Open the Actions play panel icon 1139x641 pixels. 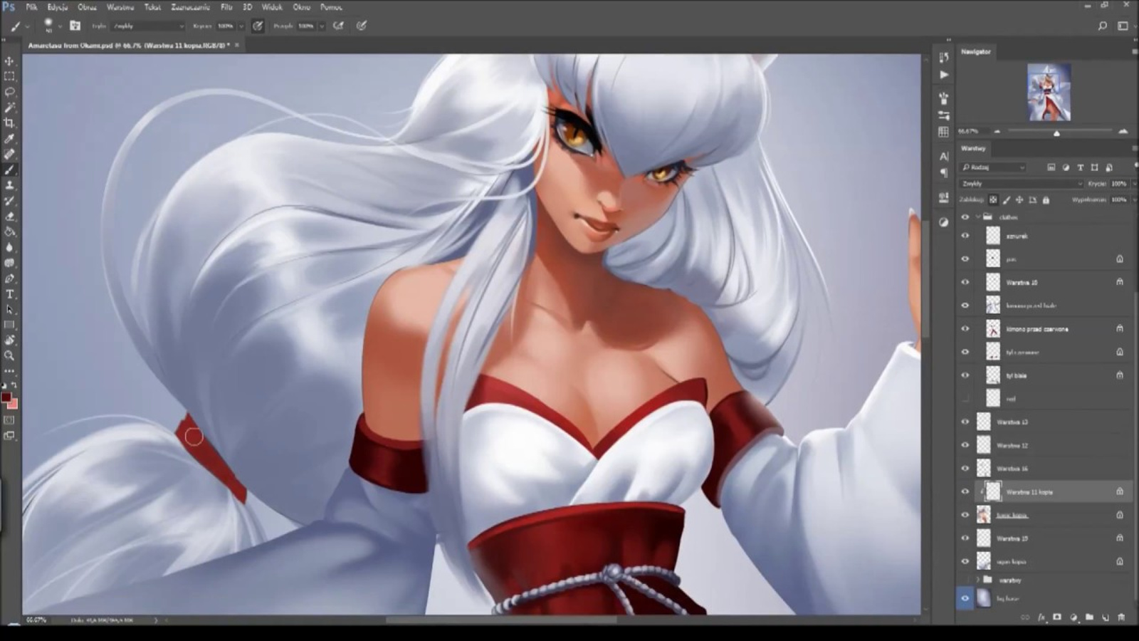pyautogui.click(x=944, y=75)
